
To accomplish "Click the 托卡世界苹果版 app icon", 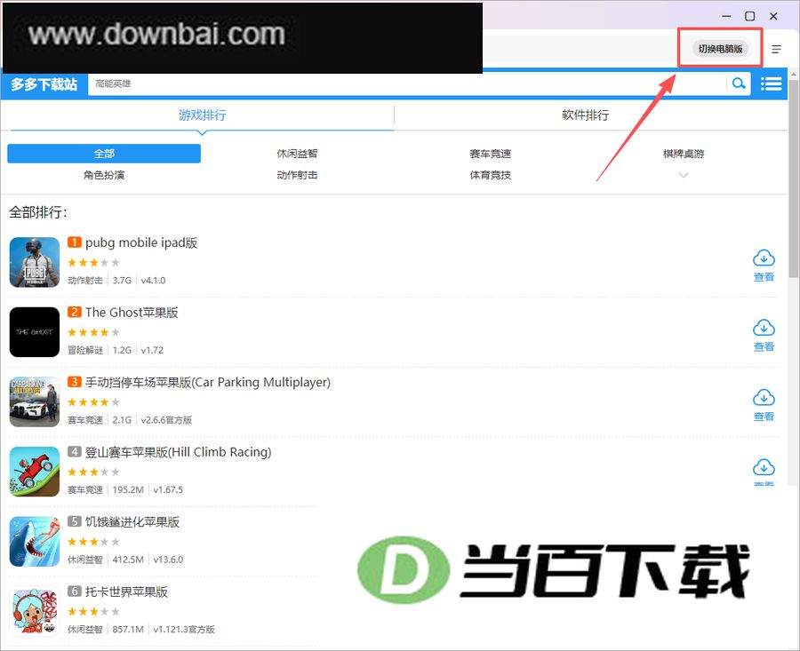I will [x=35, y=611].
